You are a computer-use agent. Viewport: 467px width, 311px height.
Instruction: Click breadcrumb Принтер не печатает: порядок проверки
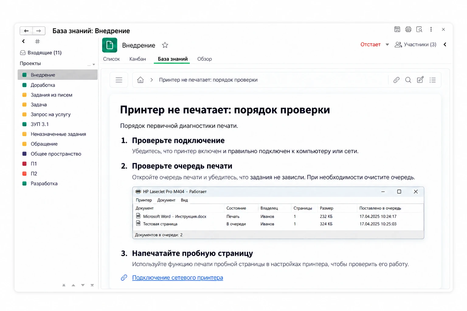[208, 80]
